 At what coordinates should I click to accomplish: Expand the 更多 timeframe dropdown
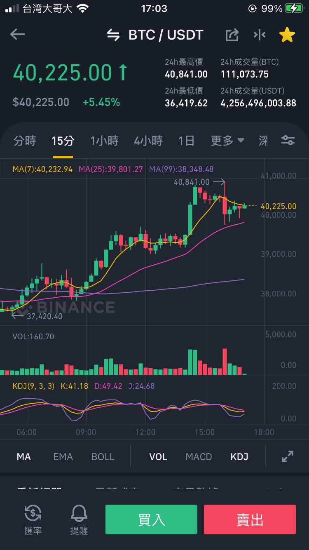click(227, 141)
